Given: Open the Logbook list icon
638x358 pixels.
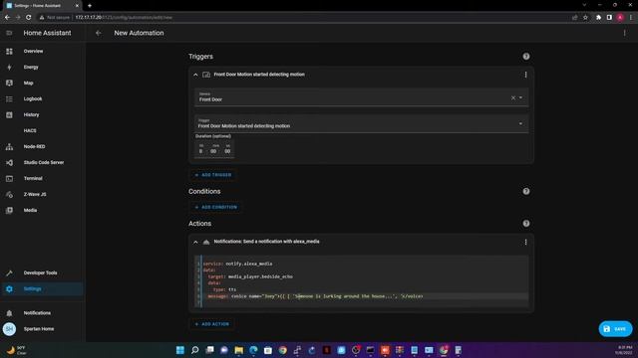Looking at the screenshot, I should pyautogui.click(x=9, y=98).
